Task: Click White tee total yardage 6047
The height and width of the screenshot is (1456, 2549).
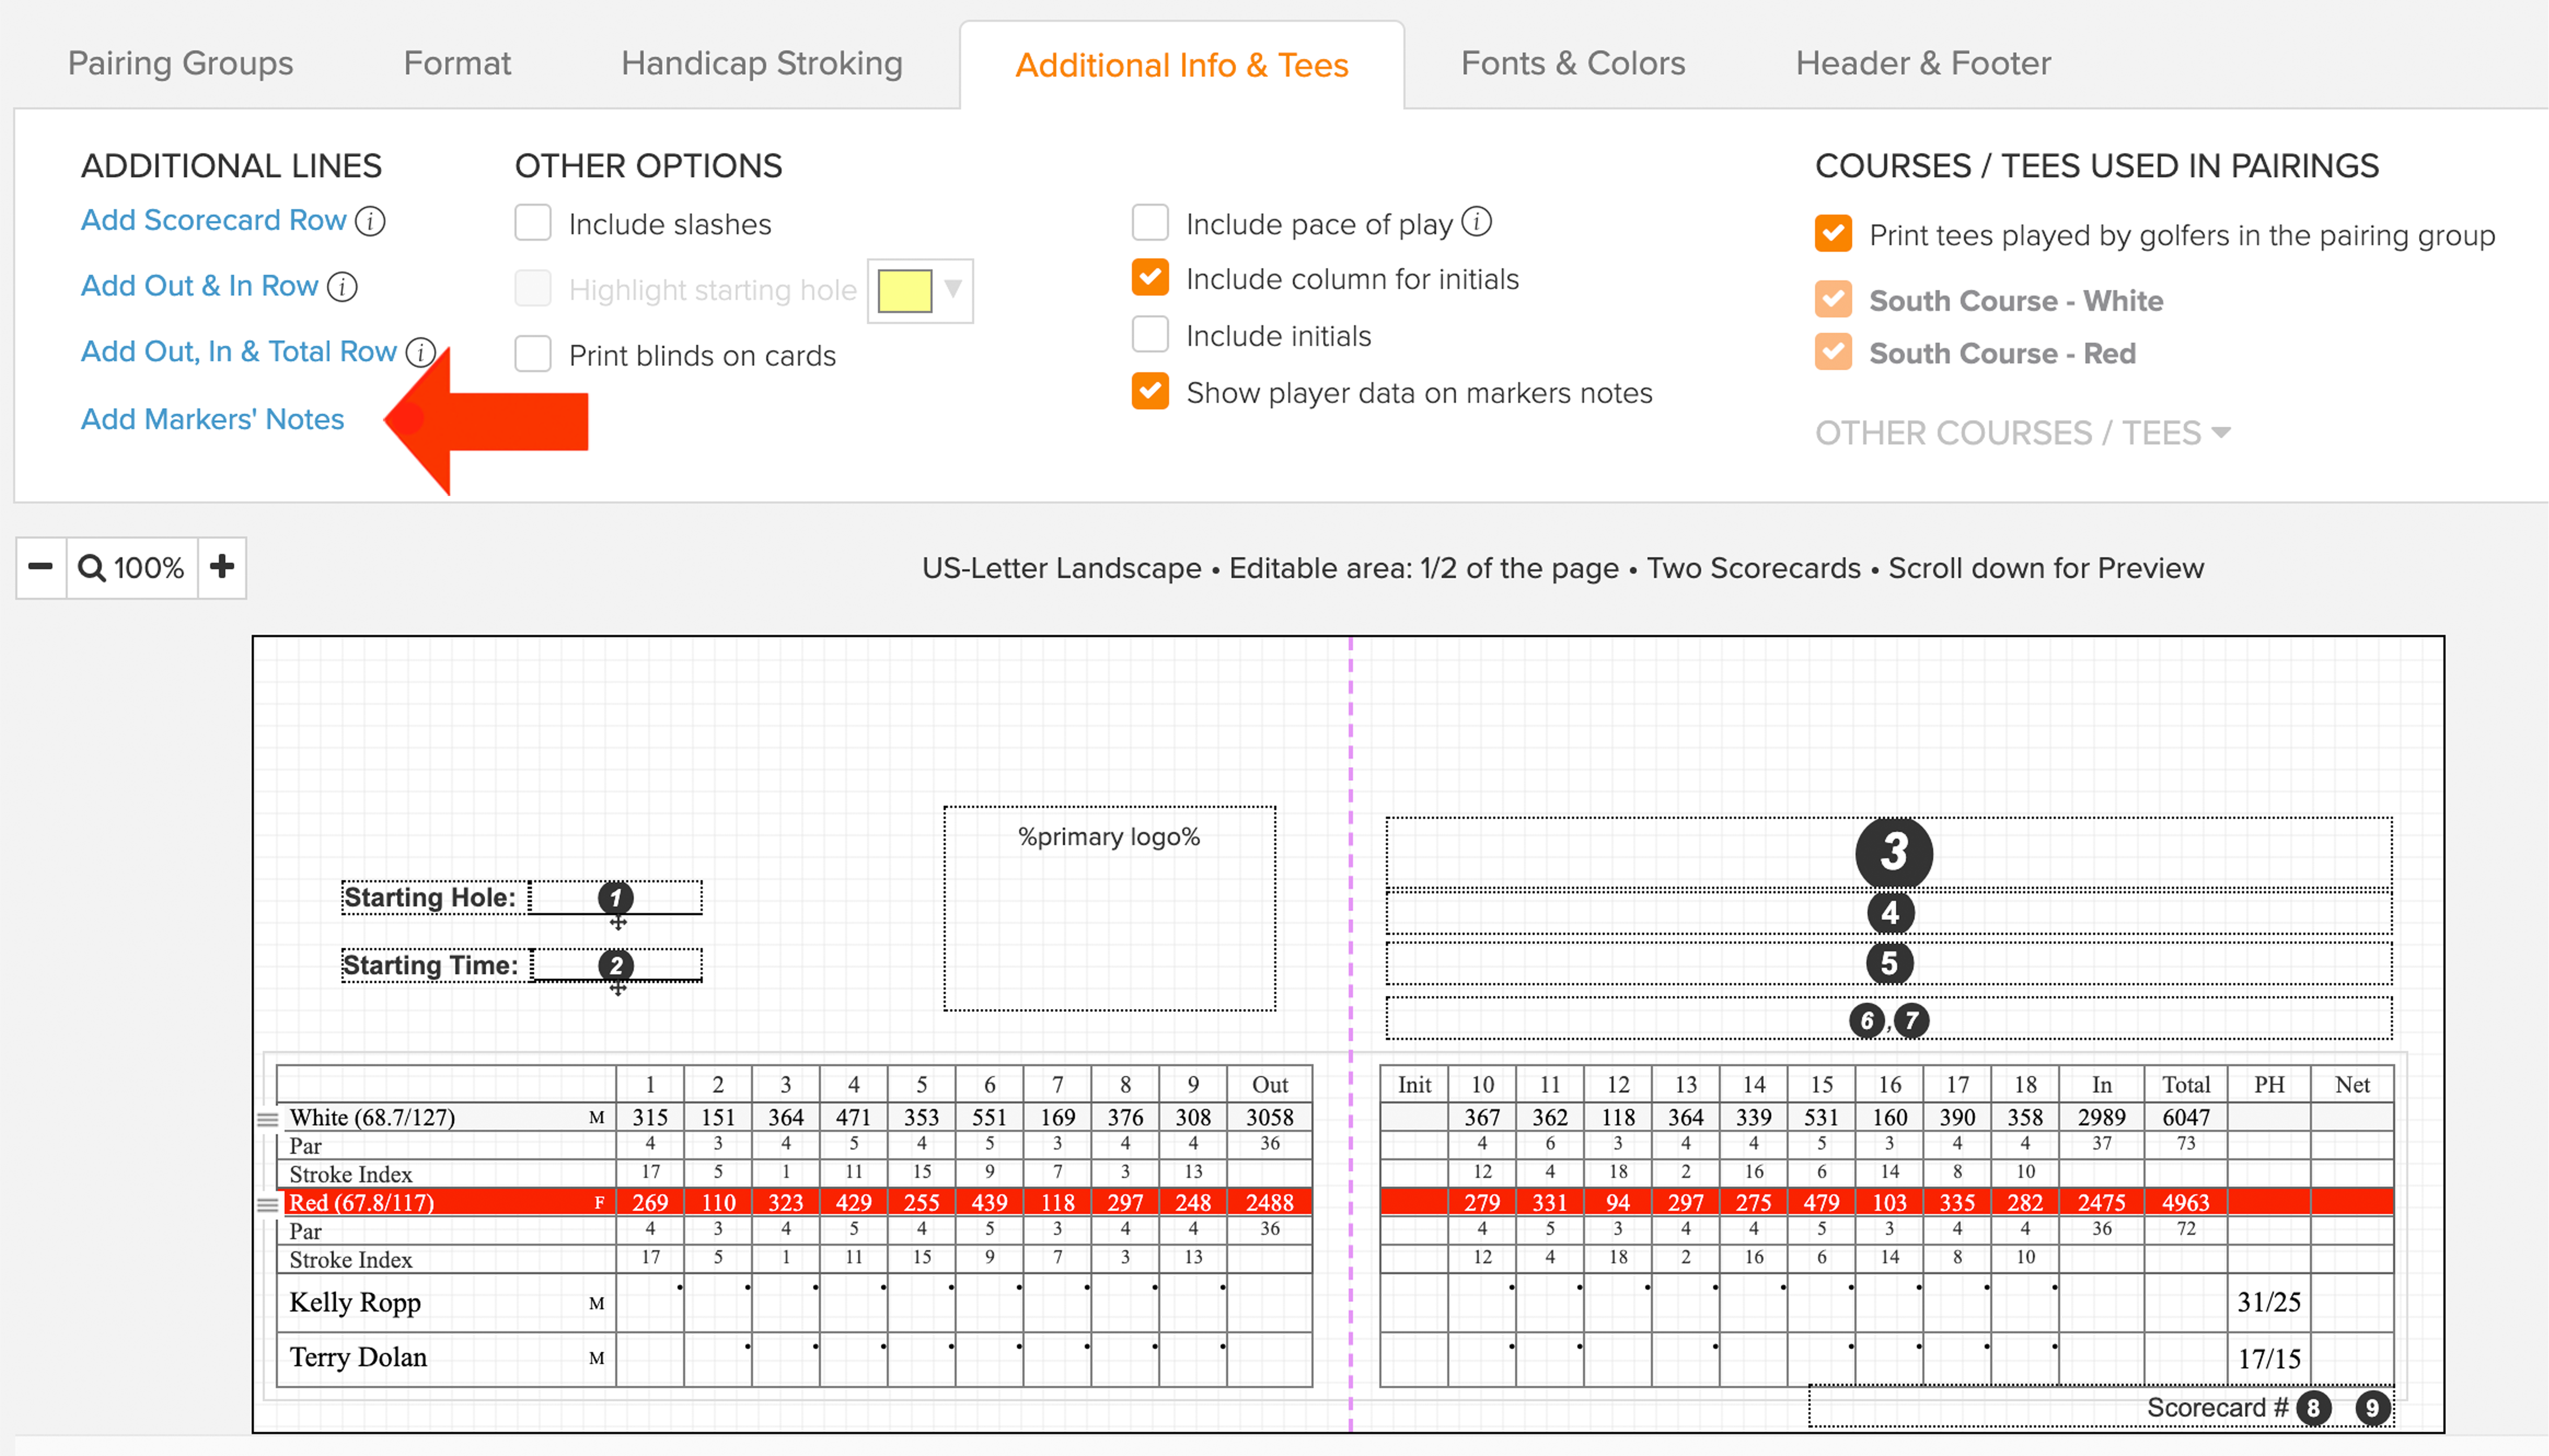Action: [x=2186, y=1118]
